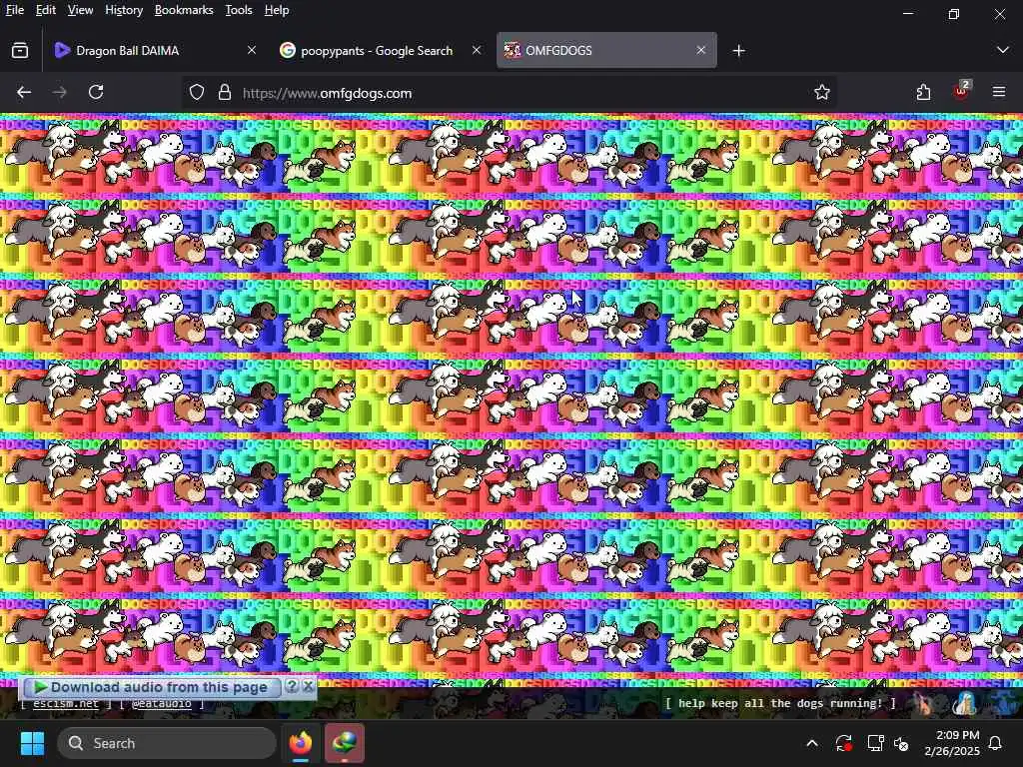The width and height of the screenshot is (1023, 767).
Task: Open network status tray icon
Action: pos(875,743)
